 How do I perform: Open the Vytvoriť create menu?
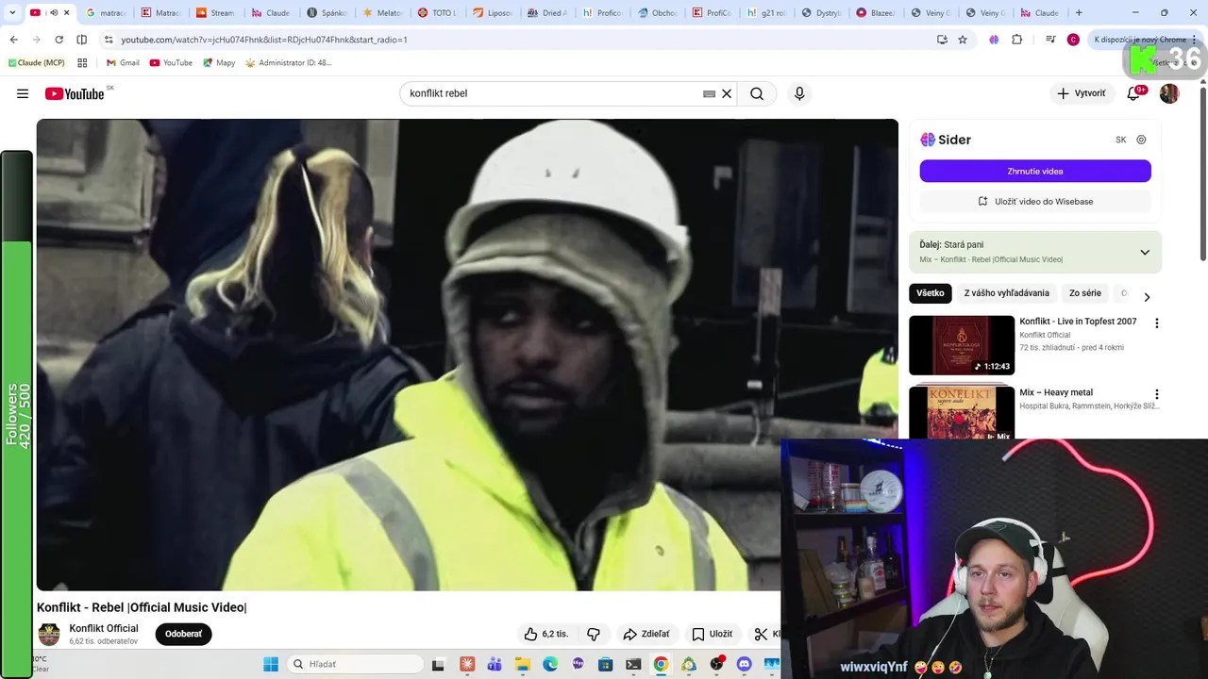click(1081, 93)
